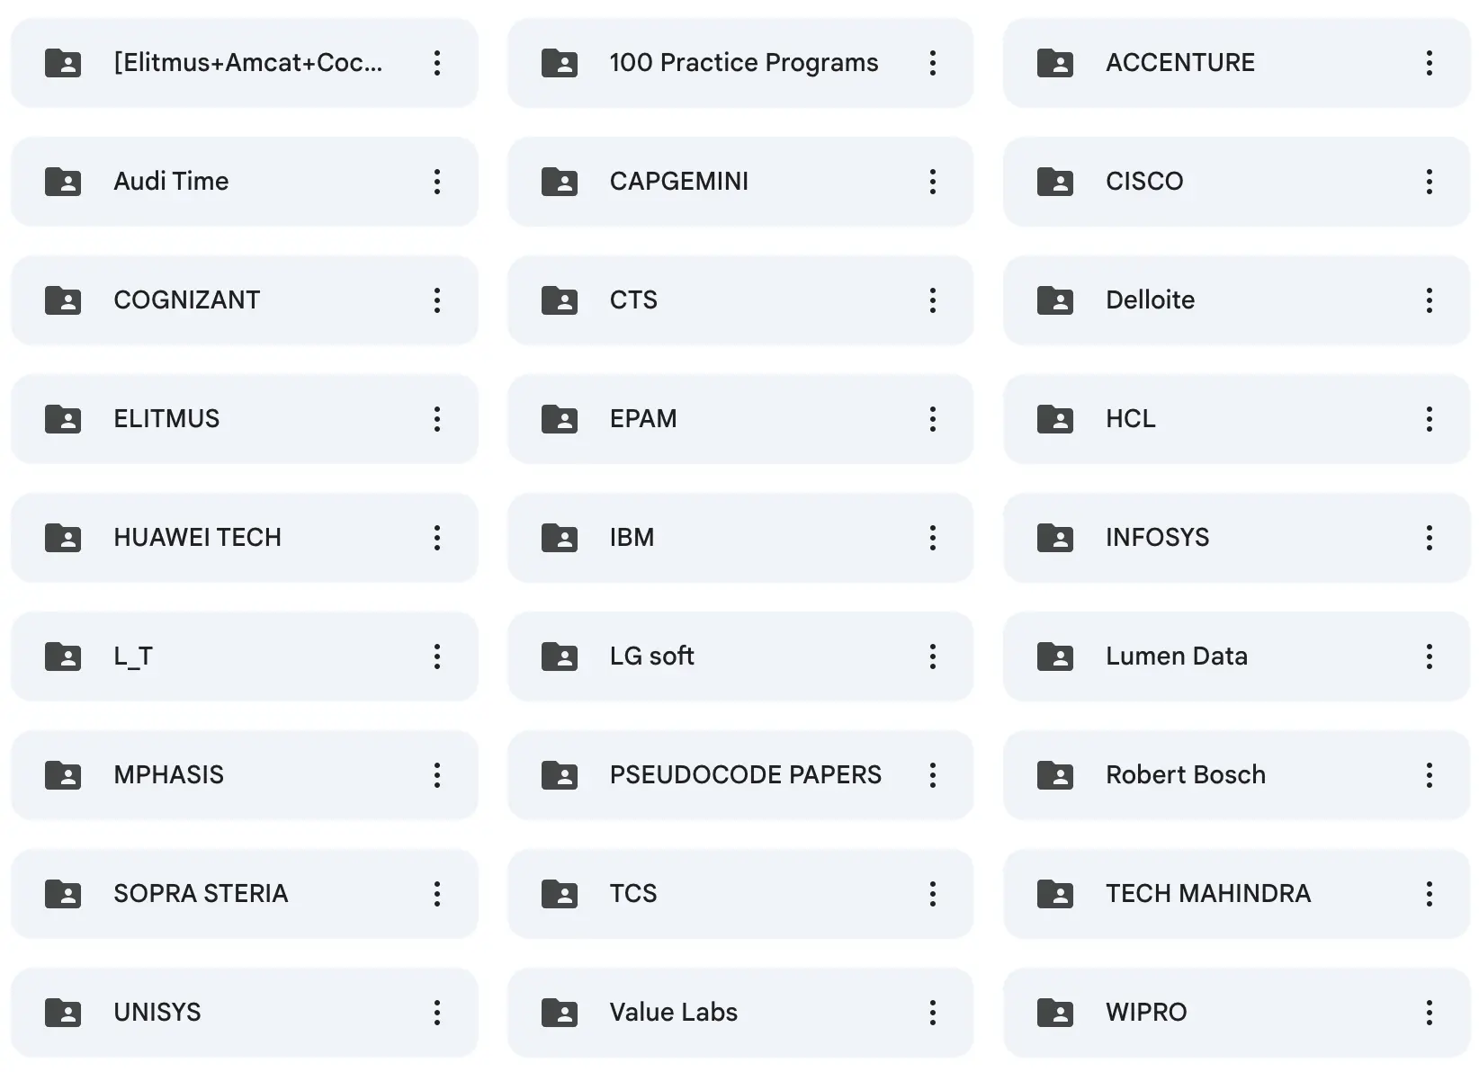Click three-dot menu for CAPGEMINI folder

point(933,182)
